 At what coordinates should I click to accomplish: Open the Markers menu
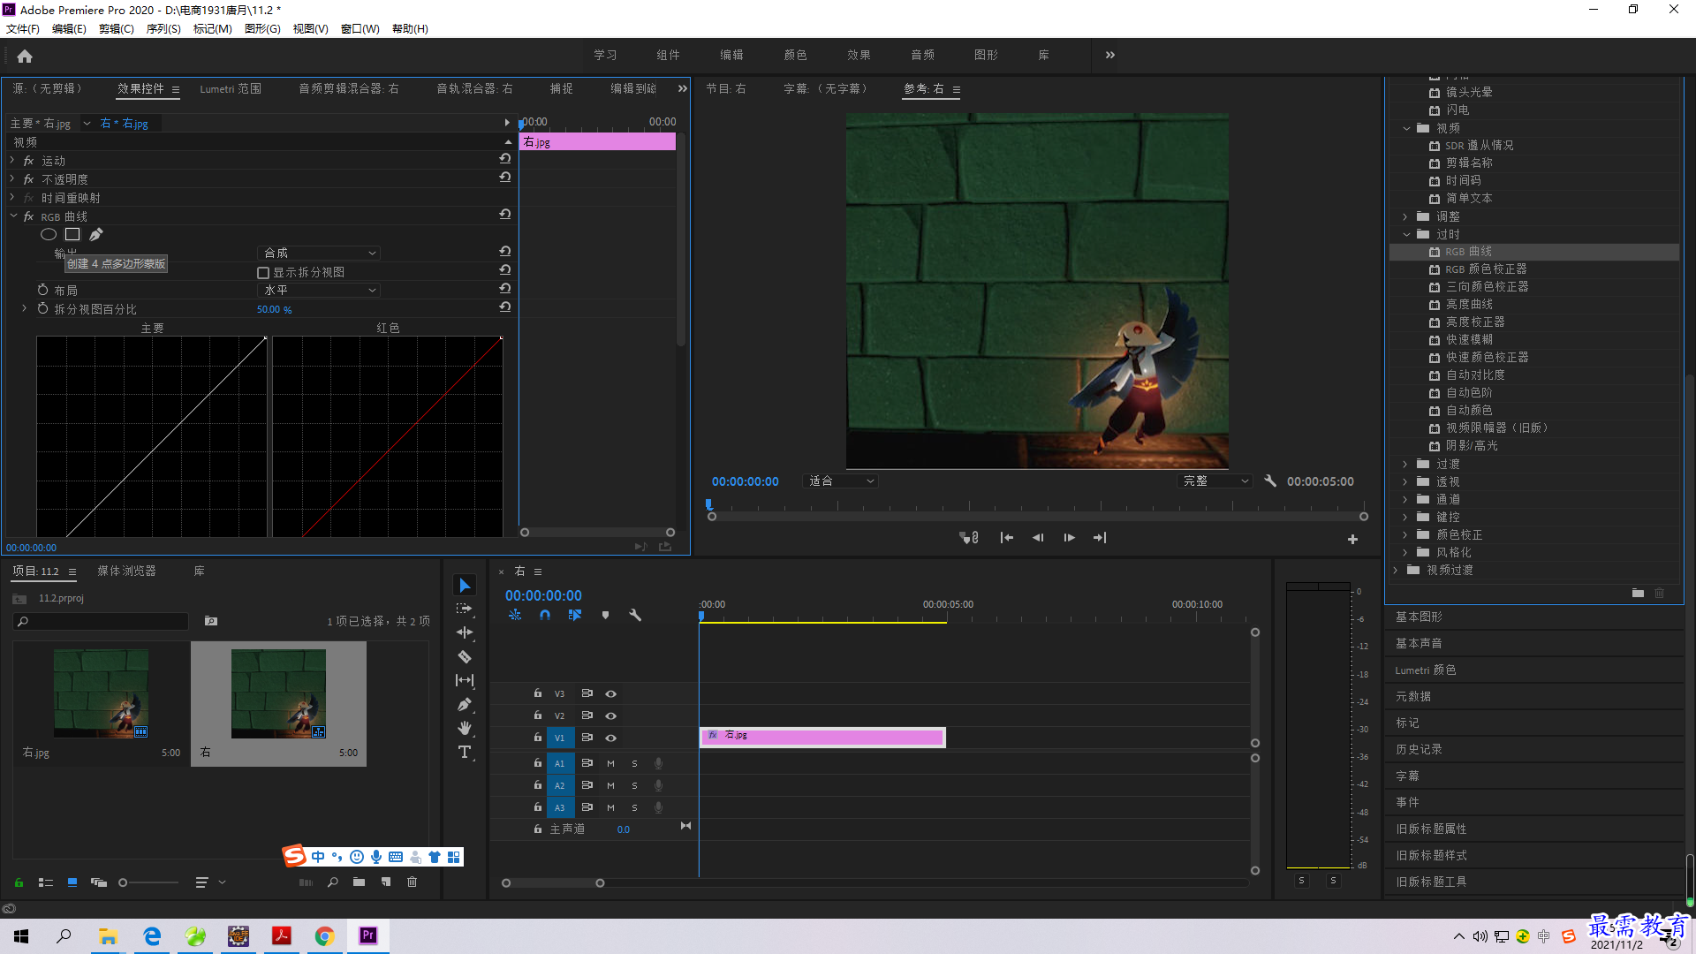[212, 29]
